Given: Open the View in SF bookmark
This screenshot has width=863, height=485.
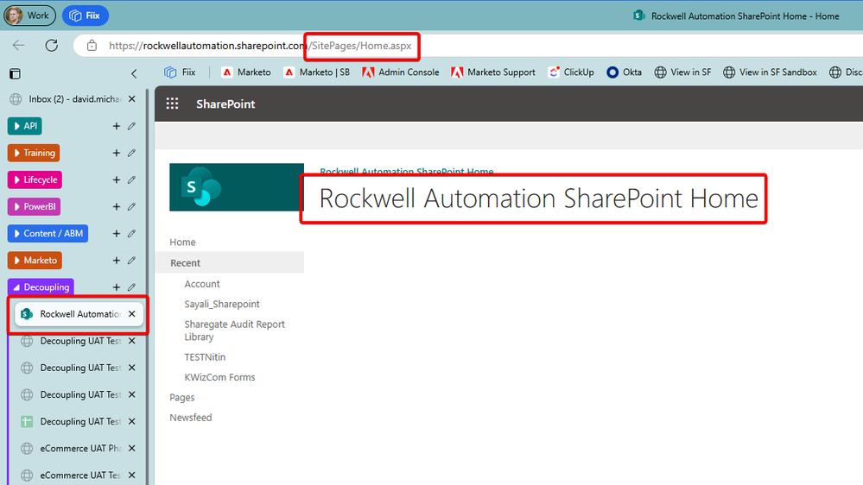Looking at the screenshot, I should click(682, 72).
